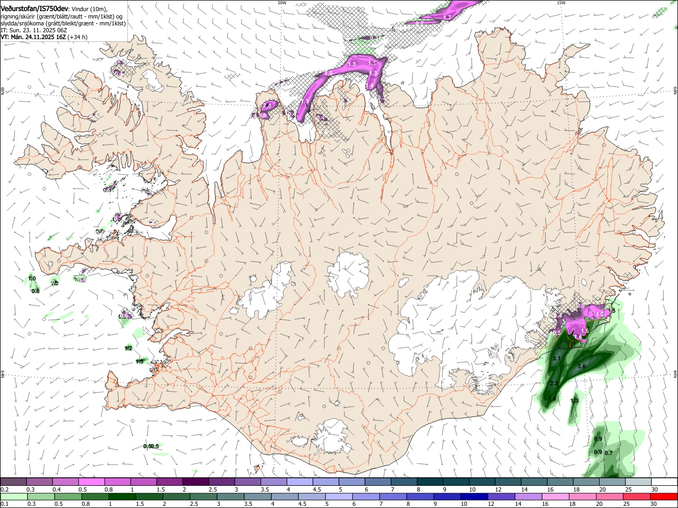Viewport: 678px width, 508px height.
Task: Pick the first mauve swatch of snow scale
Action: pyautogui.click(x=13, y=482)
